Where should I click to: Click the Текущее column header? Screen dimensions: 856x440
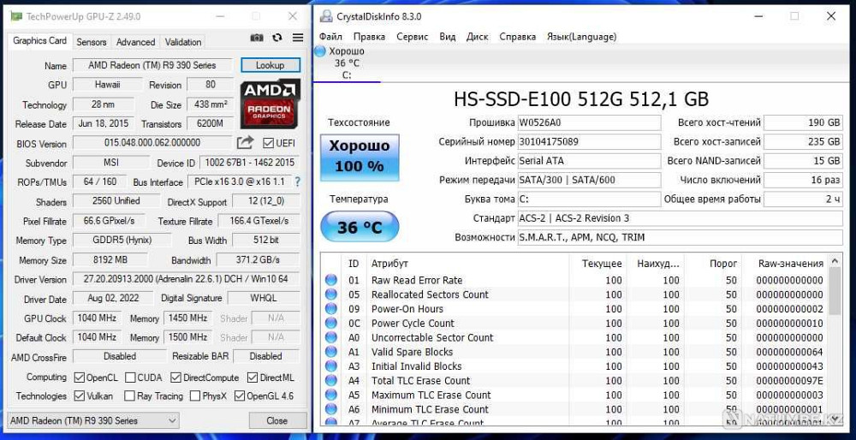[603, 263]
